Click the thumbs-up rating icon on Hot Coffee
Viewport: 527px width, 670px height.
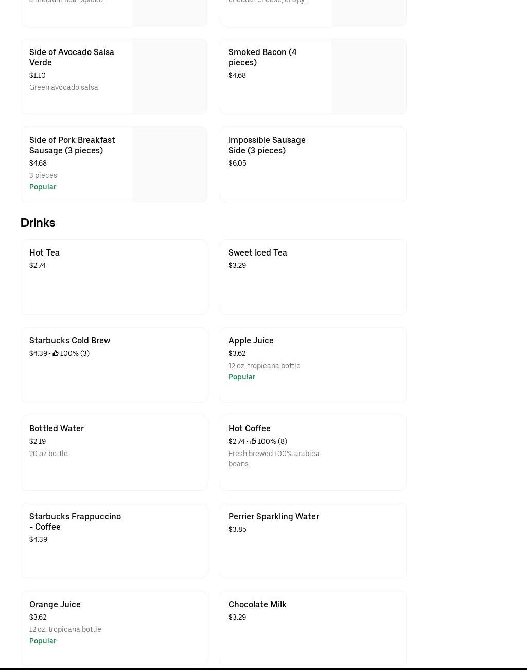click(x=253, y=441)
